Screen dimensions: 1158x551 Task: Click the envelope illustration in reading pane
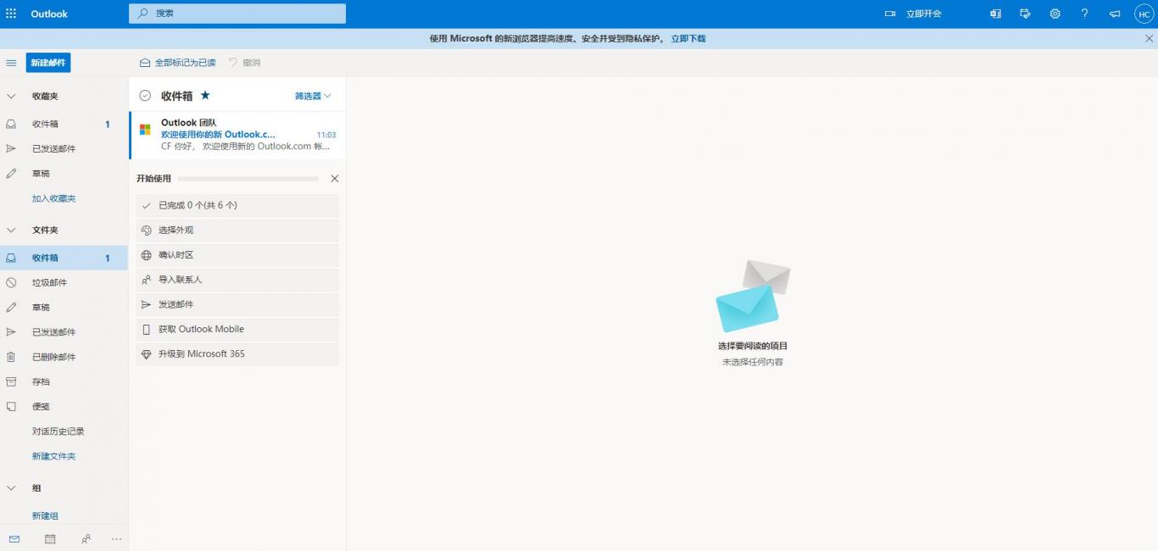tap(753, 296)
